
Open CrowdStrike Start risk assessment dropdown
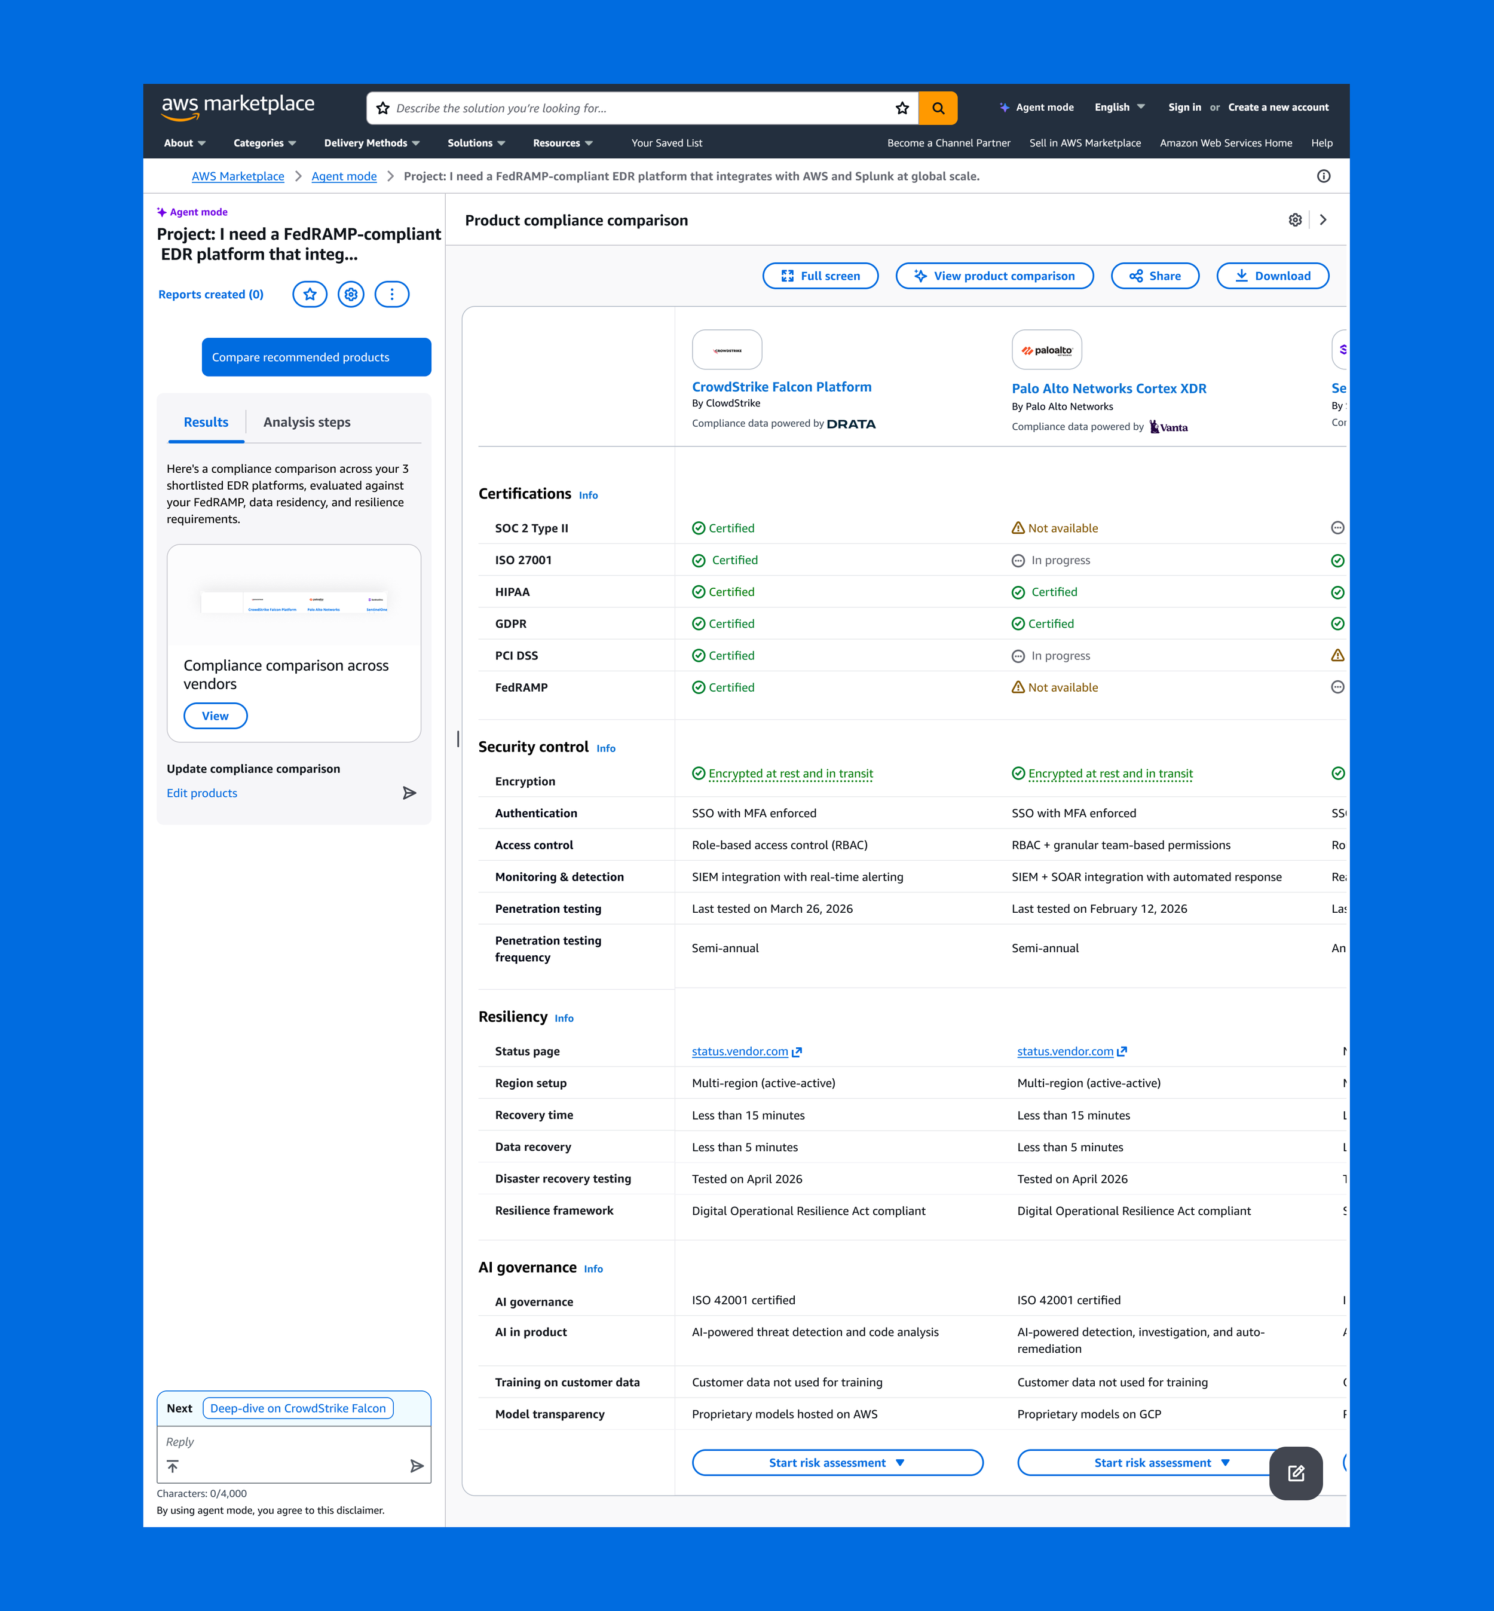[x=838, y=1462]
